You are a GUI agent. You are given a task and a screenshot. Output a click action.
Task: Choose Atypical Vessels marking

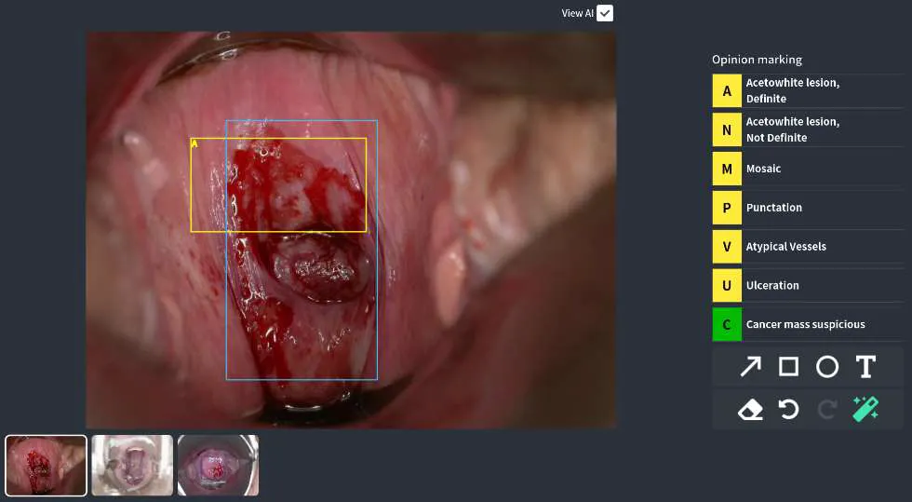tap(785, 247)
